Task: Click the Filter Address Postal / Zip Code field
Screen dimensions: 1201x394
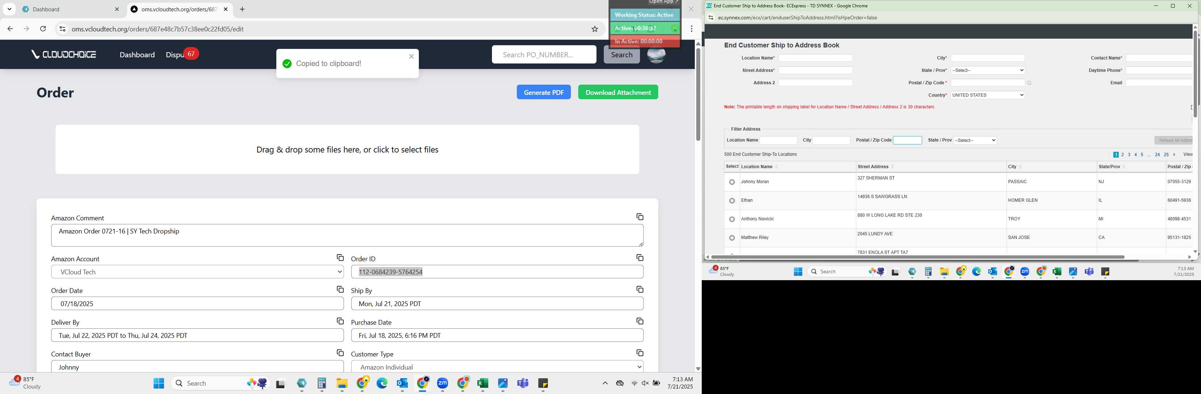Action: (x=907, y=140)
